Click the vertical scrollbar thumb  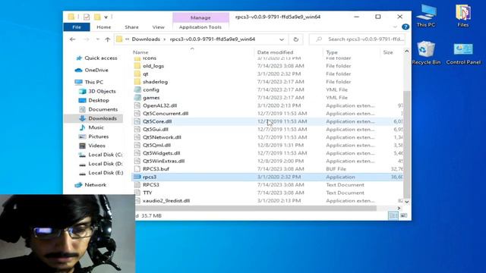[x=407, y=144]
